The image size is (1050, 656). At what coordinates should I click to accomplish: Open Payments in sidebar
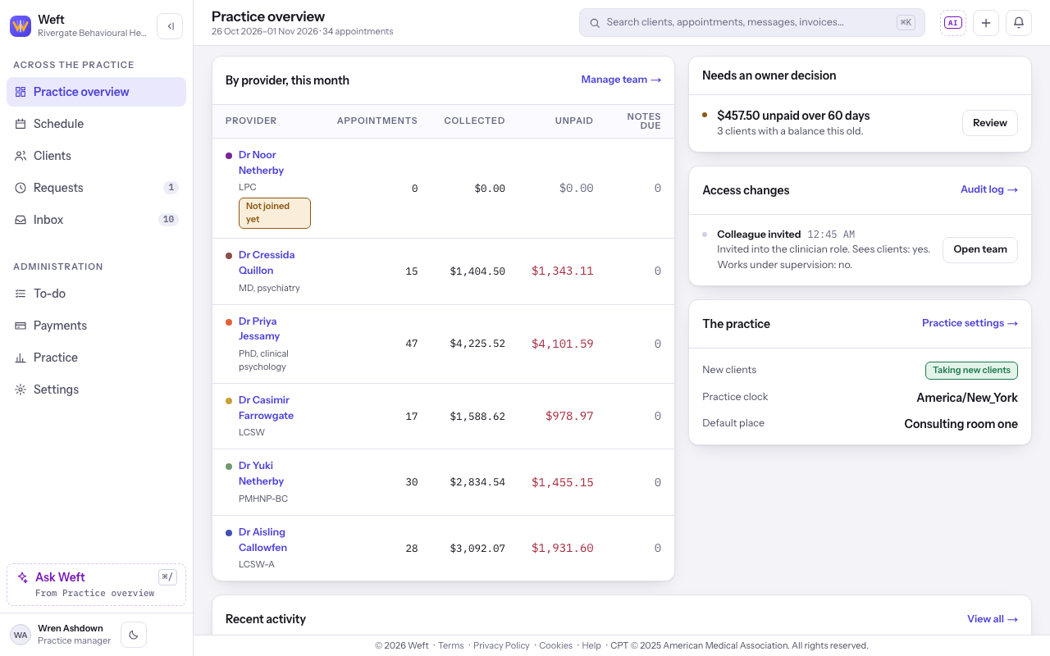pyautogui.click(x=96, y=326)
